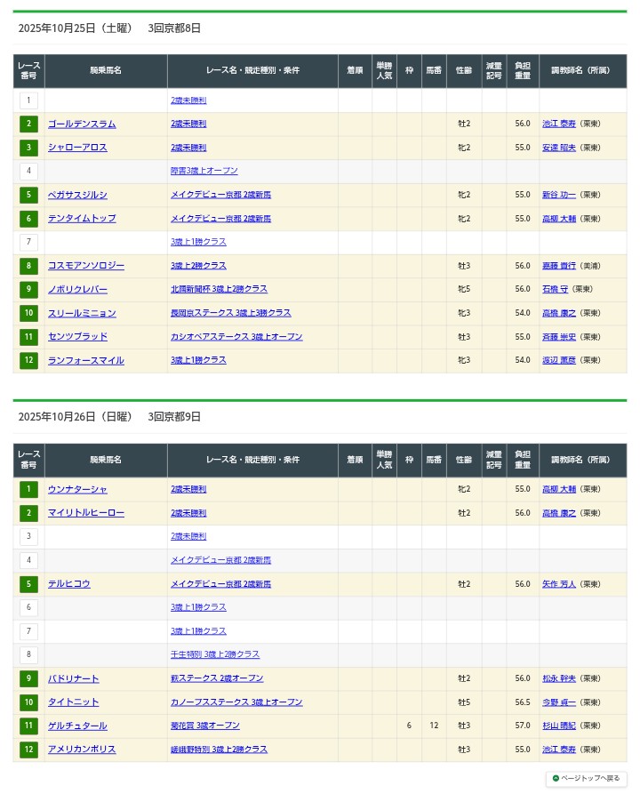
Task: Open horse link ゴールデンスラム
Action: pos(82,124)
